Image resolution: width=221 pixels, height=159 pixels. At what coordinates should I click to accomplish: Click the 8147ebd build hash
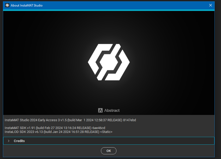[129, 120]
